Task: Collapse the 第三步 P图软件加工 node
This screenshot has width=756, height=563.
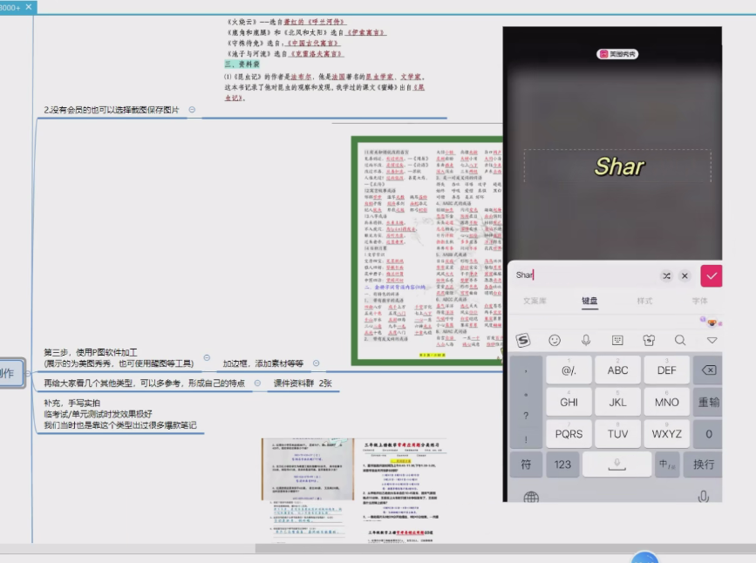Action: tap(208, 357)
